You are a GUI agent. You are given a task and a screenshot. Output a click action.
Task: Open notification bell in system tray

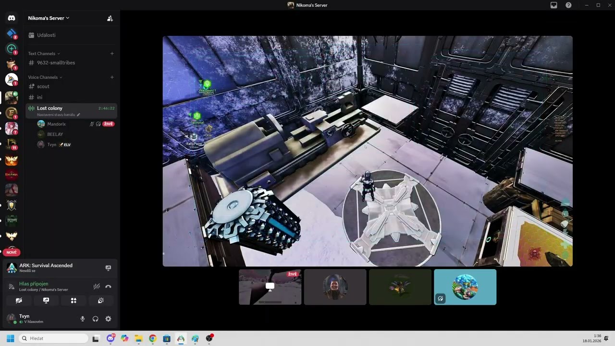pos(606,338)
